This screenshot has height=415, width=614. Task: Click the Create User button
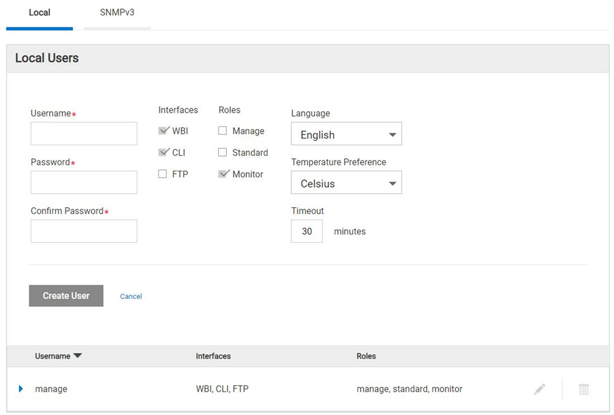66,295
